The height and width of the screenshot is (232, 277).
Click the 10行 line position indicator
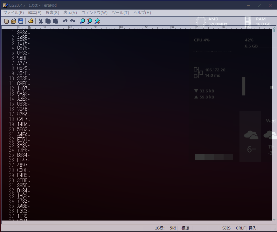pos(160,228)
